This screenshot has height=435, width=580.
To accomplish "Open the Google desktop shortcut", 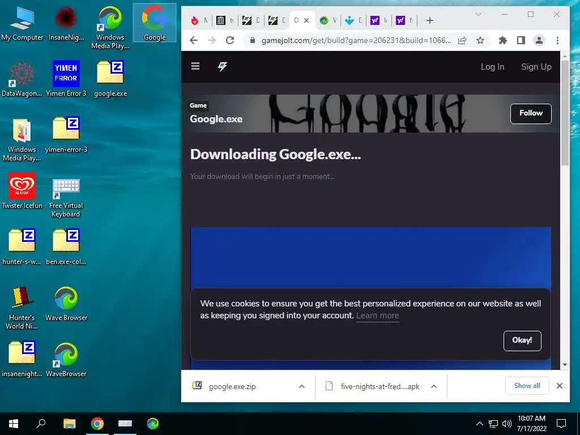I will pyautogui.click(x=155, y=23).
